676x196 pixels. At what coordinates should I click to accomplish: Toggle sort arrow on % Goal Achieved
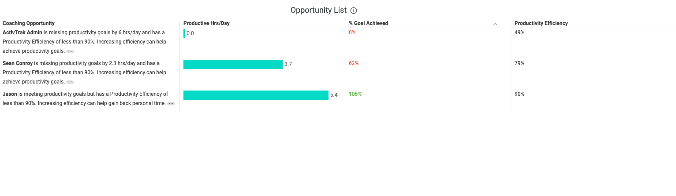(x=495, y=24)
